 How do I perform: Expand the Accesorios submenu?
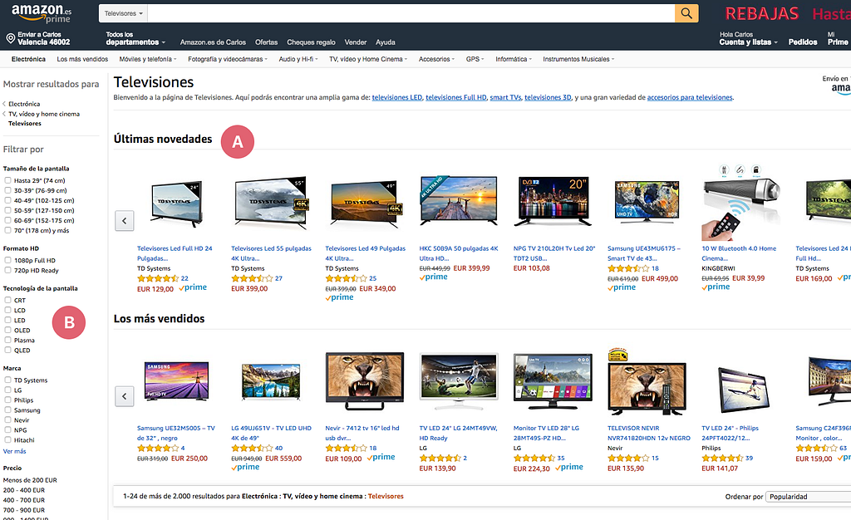pyautogui.click(x=436, y=59)
